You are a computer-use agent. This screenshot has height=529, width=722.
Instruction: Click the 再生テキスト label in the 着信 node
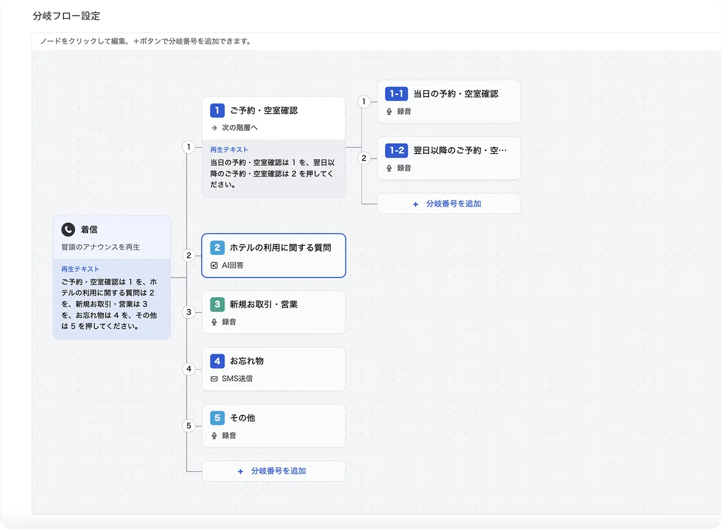(80, 269)
